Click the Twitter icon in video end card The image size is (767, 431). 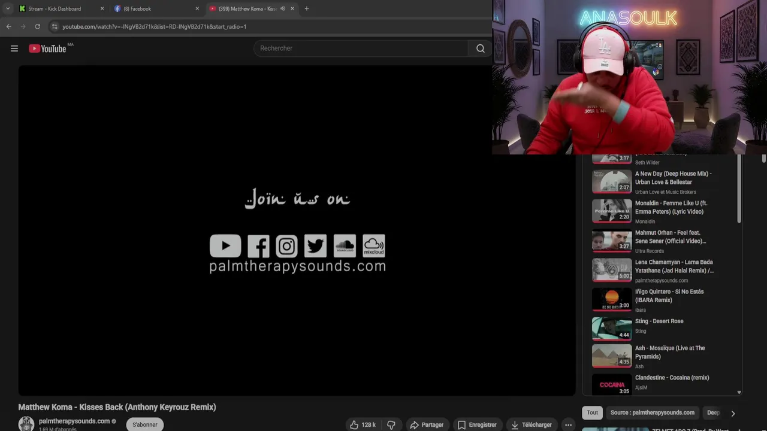[315, 246]
